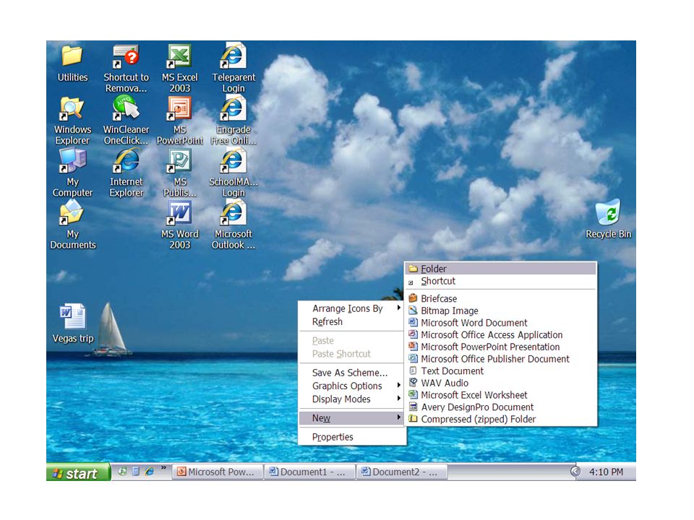The width and height of the screenshot is (694, 520).
Task: Choose Save As Scheme... menu item
Action: (x=352, y=373)
